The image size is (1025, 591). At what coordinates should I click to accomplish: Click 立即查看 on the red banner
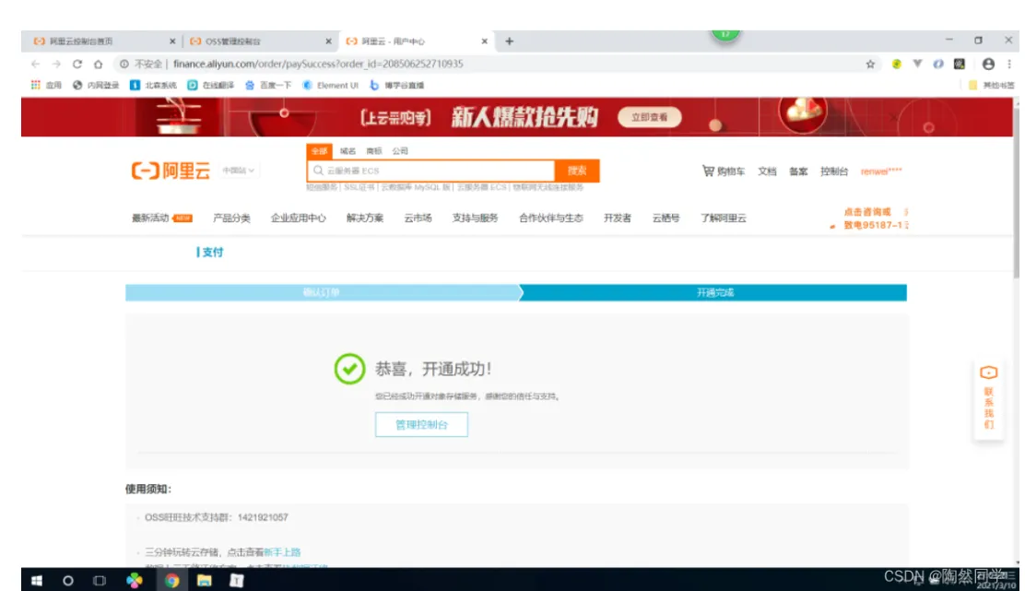(649, 117)
